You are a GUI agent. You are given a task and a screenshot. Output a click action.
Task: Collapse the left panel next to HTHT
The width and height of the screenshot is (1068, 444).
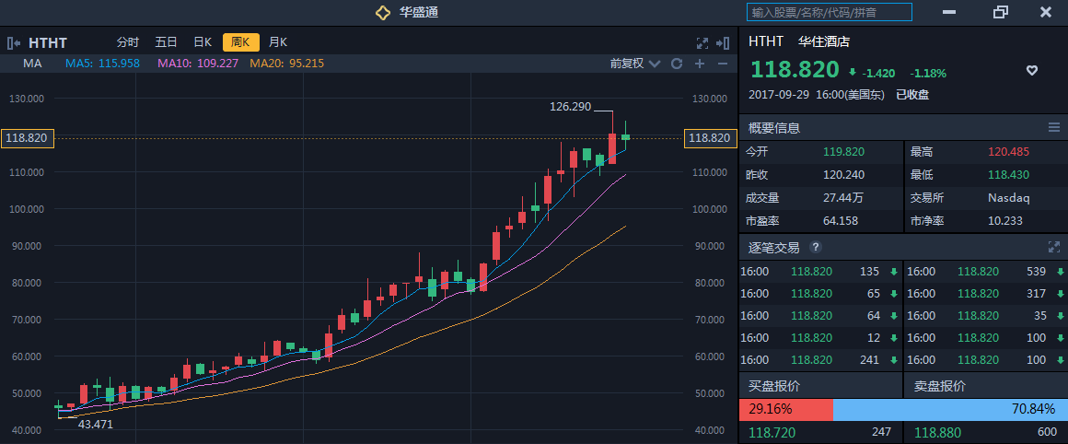(15, 42)
